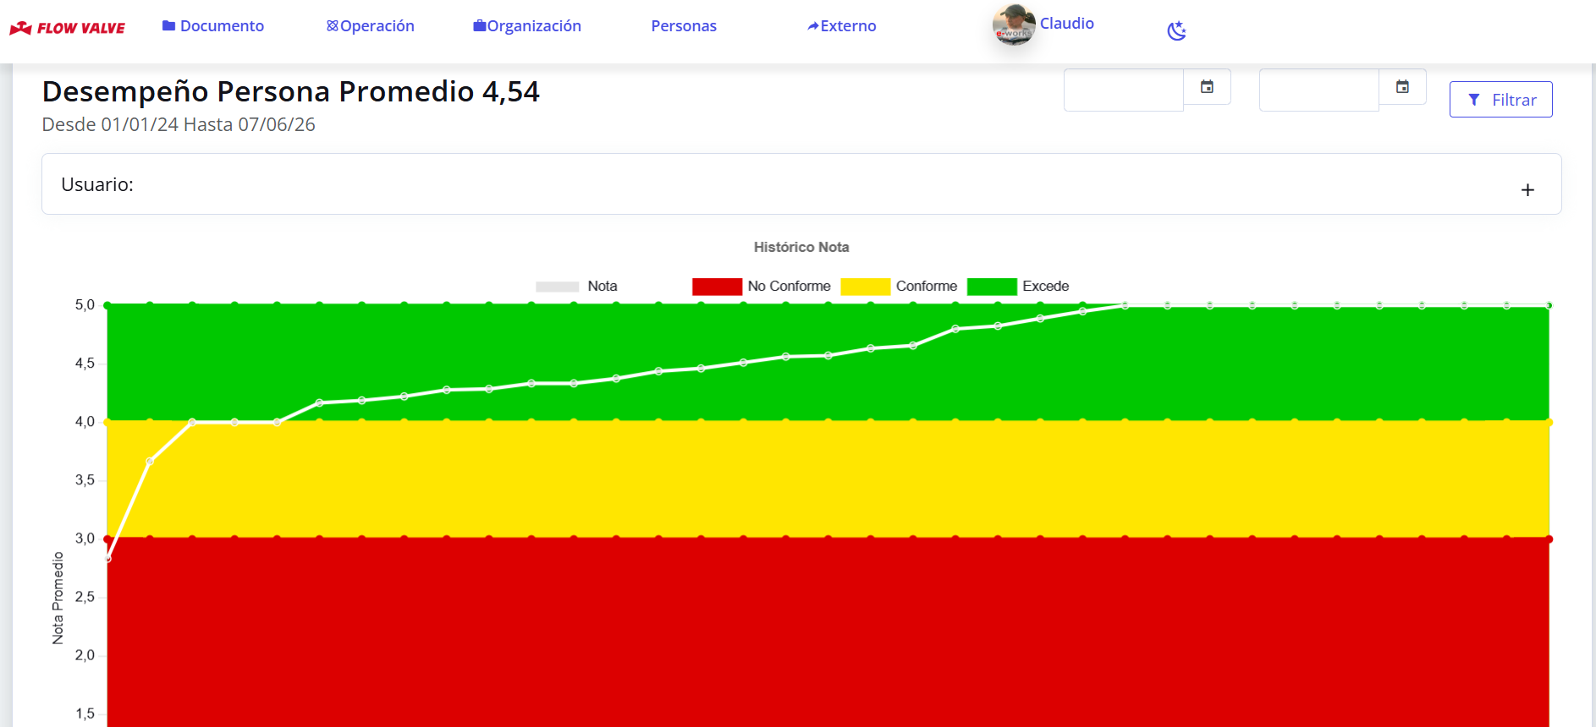Open the Operación menu
Viewport: 1596px width, 727px height.
click(x=371, y=26)
